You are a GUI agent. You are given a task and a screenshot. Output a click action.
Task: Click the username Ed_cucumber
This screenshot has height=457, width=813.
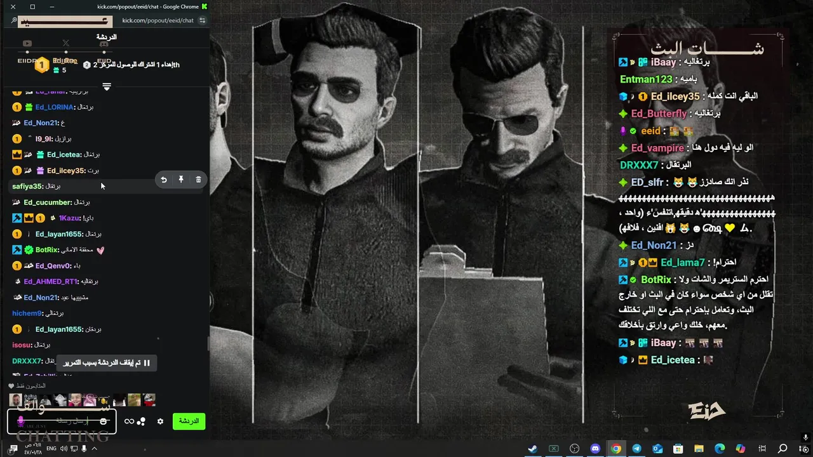tap(48, 202)
